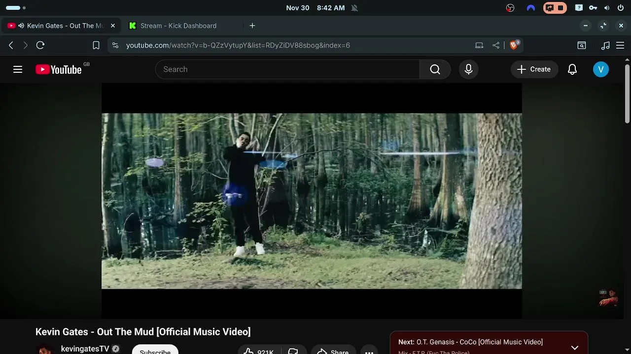Click the Share button under video
The height and width of the screenshot is (354, 631).
click(333, 350)
